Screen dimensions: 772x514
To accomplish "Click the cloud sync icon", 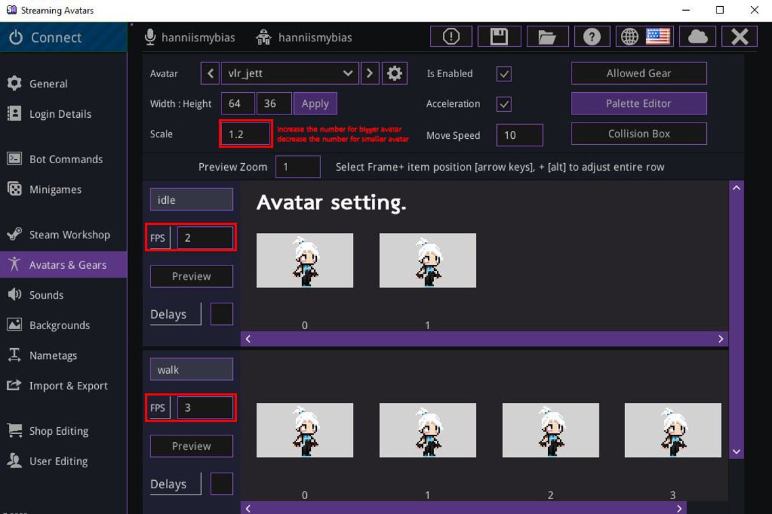I will 697,37.
